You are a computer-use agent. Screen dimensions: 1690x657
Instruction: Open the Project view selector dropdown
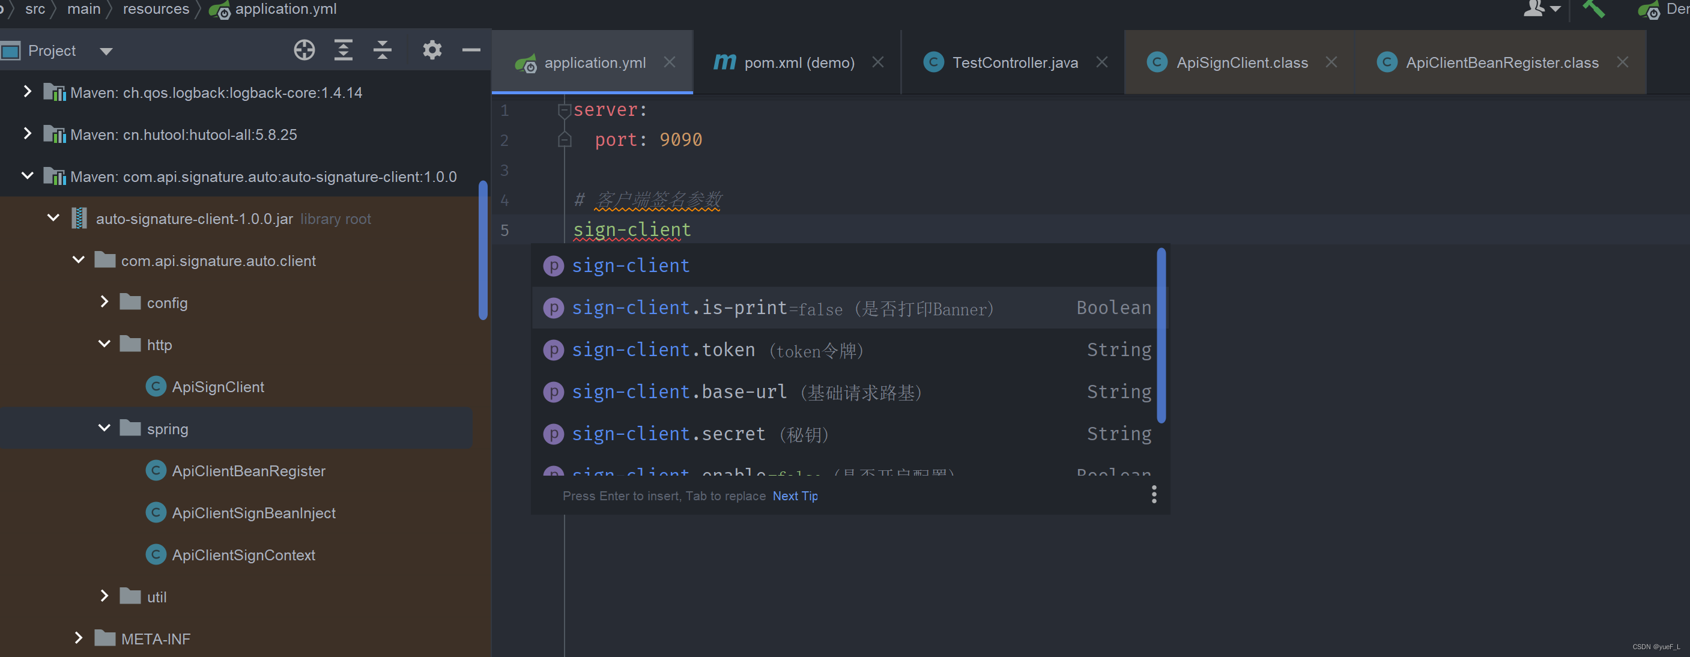coord(106,50)
